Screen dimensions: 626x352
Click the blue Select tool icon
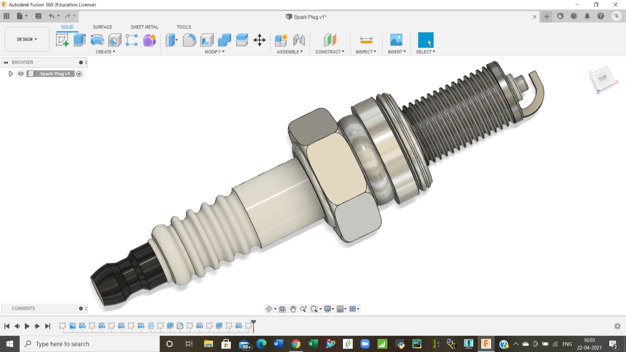click(x=425, y=40)
